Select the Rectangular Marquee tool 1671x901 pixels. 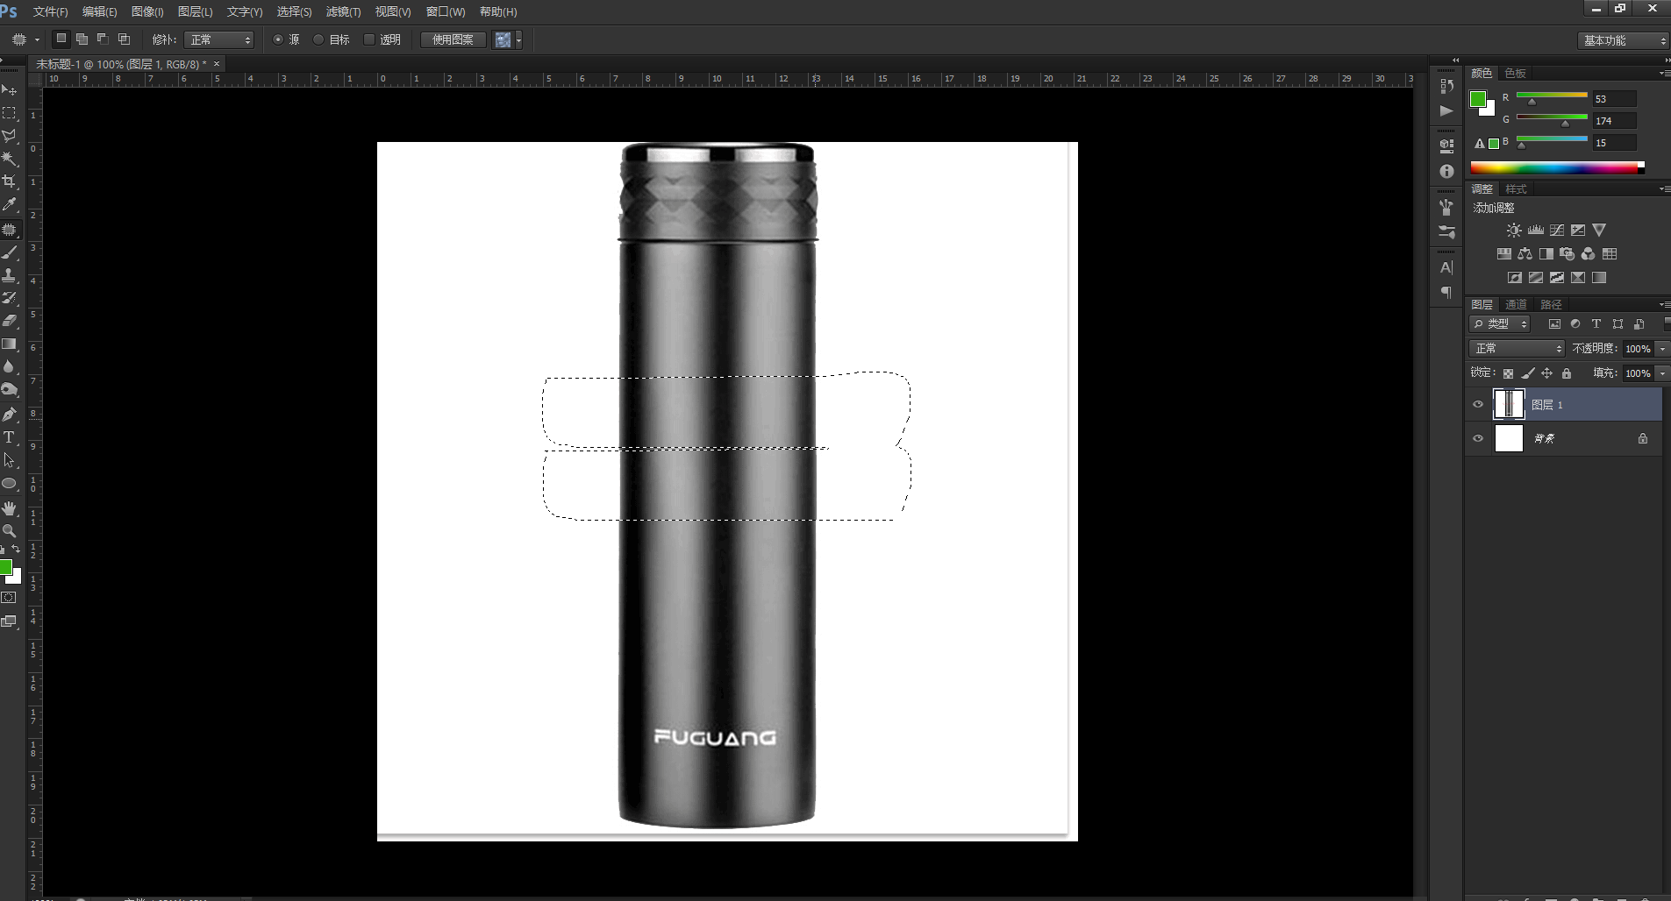coord(10,113)
